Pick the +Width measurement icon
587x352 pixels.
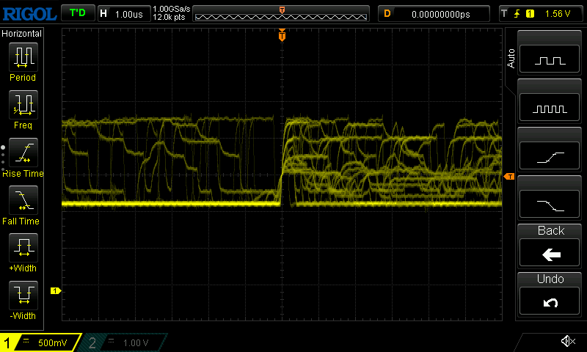coord(23,252)
